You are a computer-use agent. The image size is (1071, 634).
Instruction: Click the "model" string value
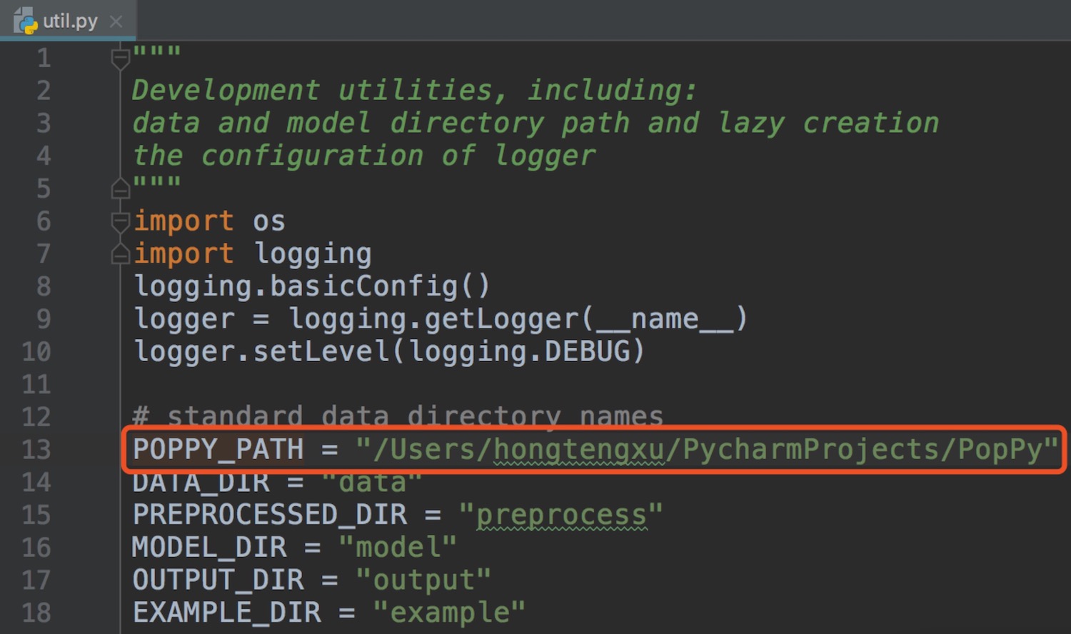click(398, 548)
